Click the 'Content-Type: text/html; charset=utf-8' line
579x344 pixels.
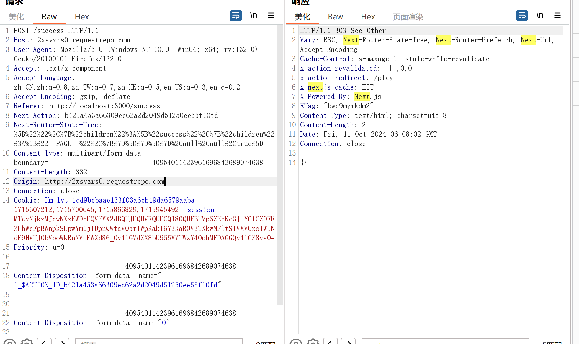coord(373,115)
